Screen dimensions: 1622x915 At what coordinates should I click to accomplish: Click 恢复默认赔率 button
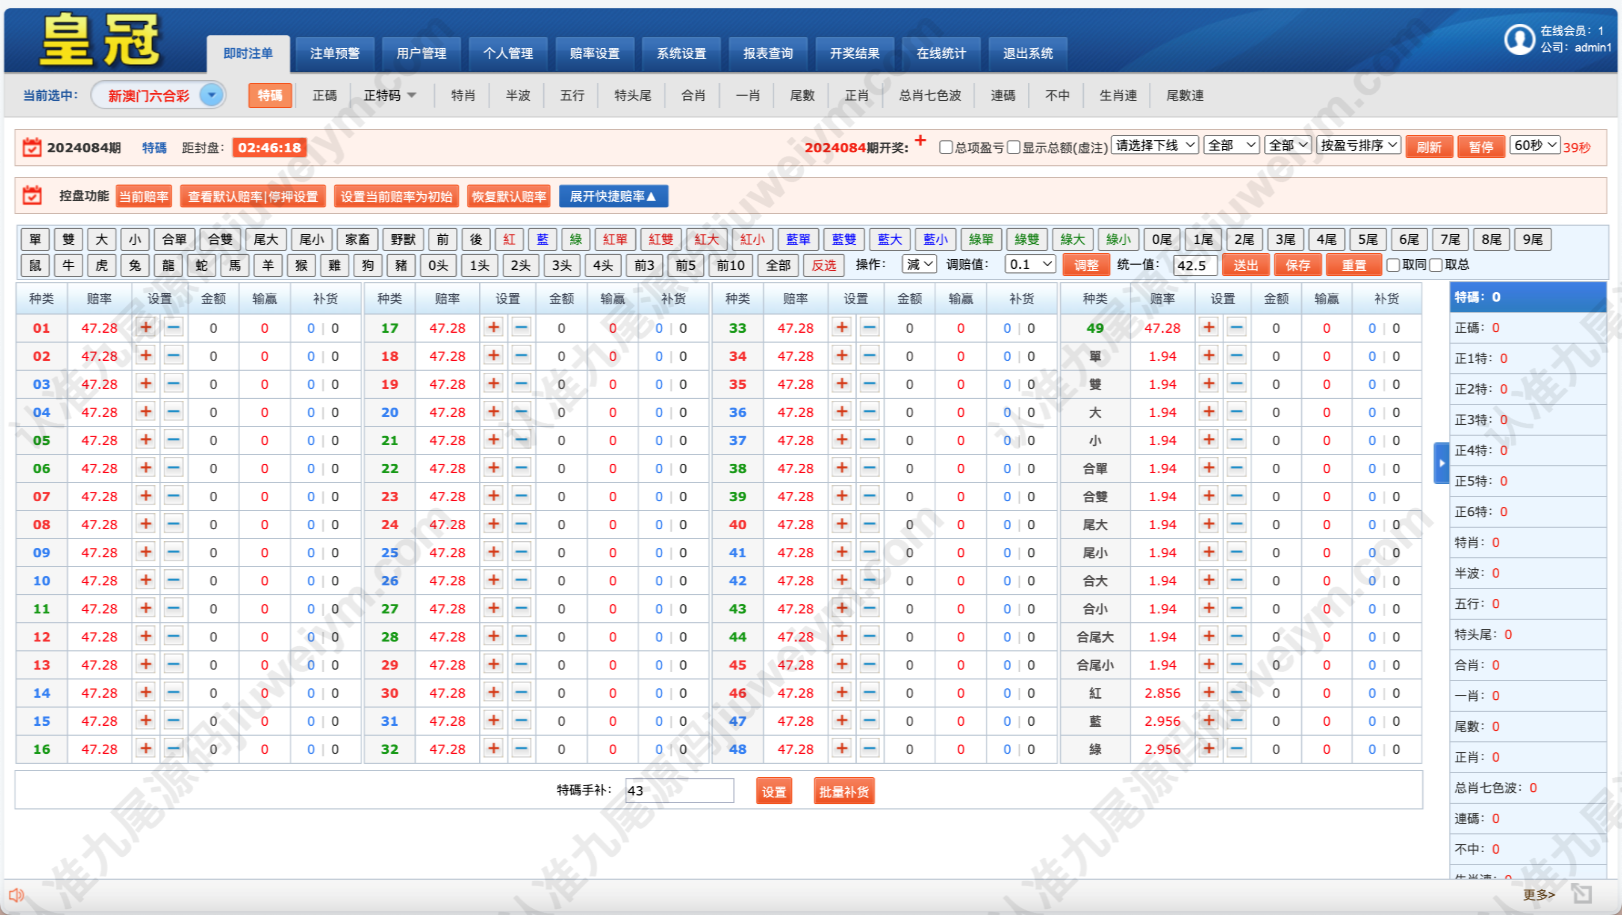[509, 197]
